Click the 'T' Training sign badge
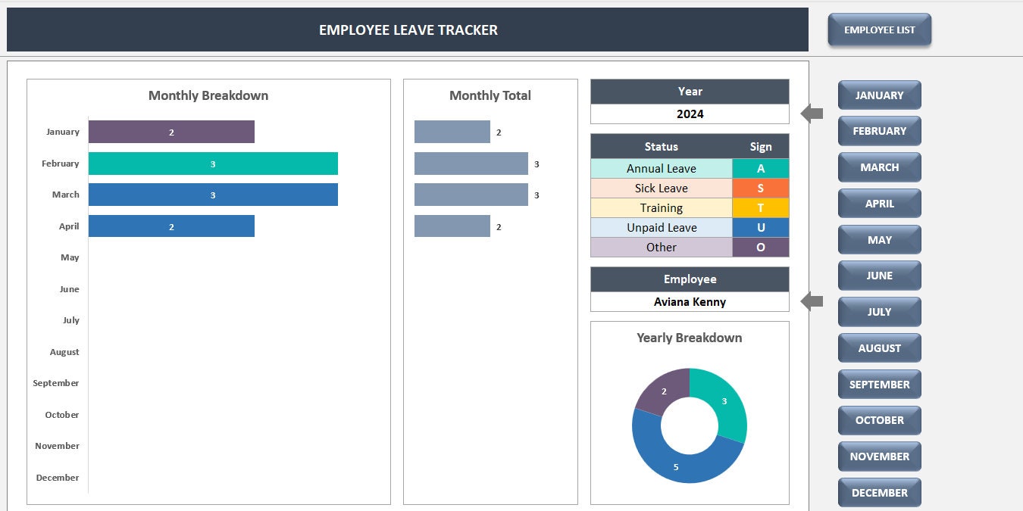 pos(761,207)
